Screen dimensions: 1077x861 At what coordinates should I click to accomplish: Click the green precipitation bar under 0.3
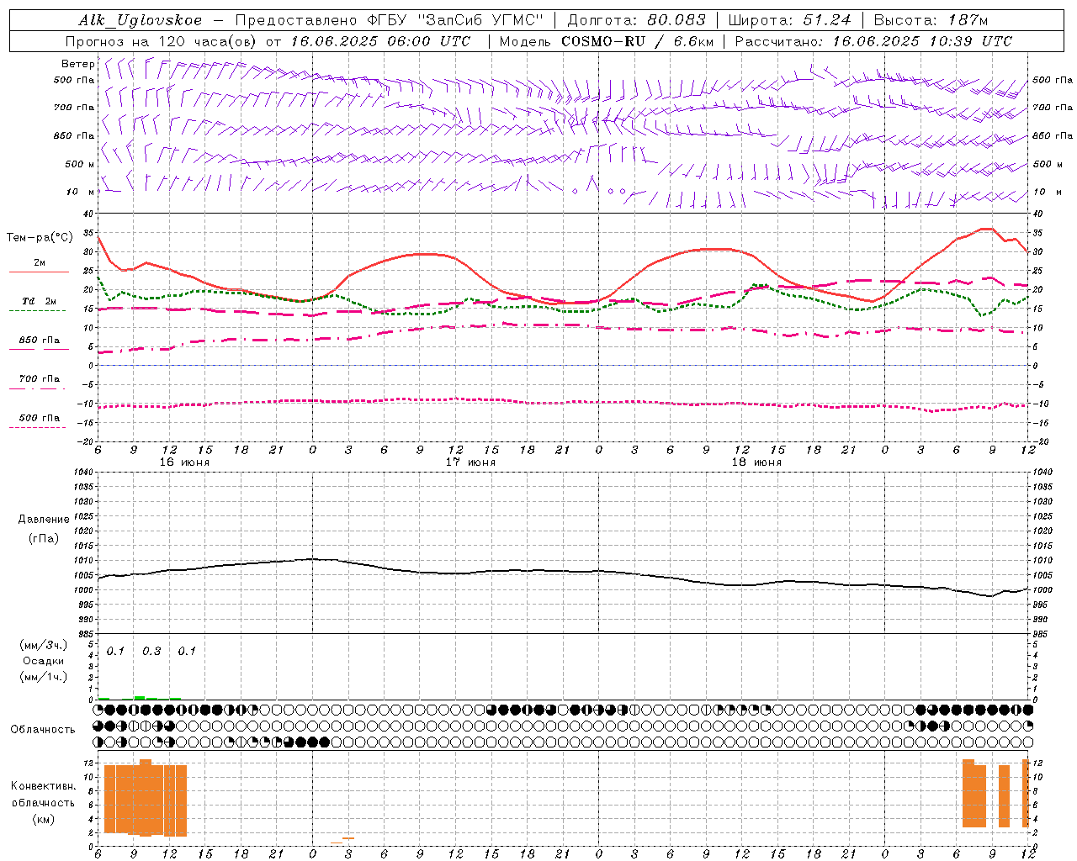tap(140, 697)
